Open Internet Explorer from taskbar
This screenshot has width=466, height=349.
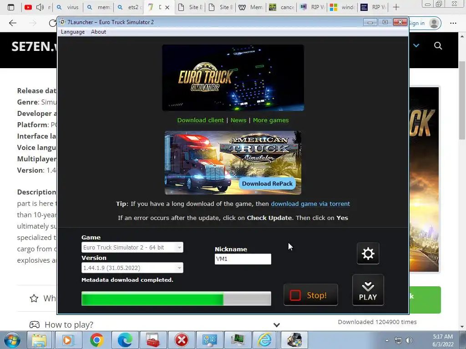tap(264, 340)
